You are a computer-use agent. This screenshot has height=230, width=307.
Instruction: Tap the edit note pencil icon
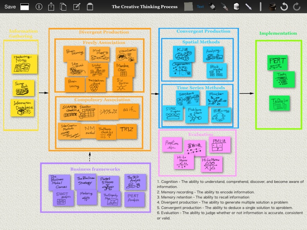77,7
